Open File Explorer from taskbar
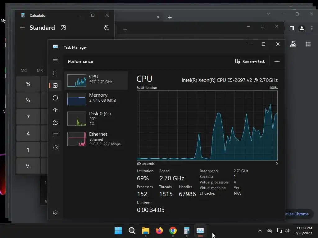318x238 pixels. (145, 231)
